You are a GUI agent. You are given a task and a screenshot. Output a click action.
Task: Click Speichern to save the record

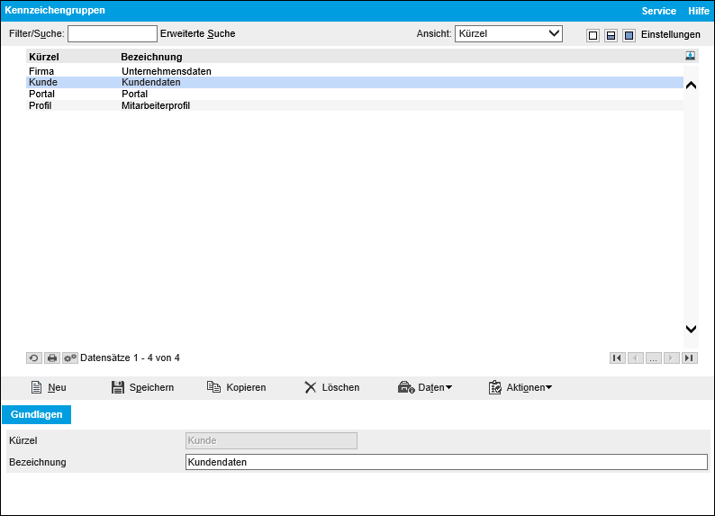click(x=142, y=387)
